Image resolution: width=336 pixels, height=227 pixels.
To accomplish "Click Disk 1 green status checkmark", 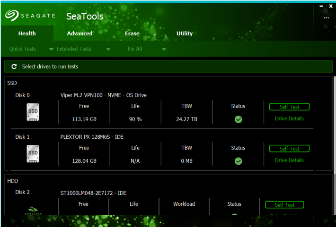I will tap(239, 161).
